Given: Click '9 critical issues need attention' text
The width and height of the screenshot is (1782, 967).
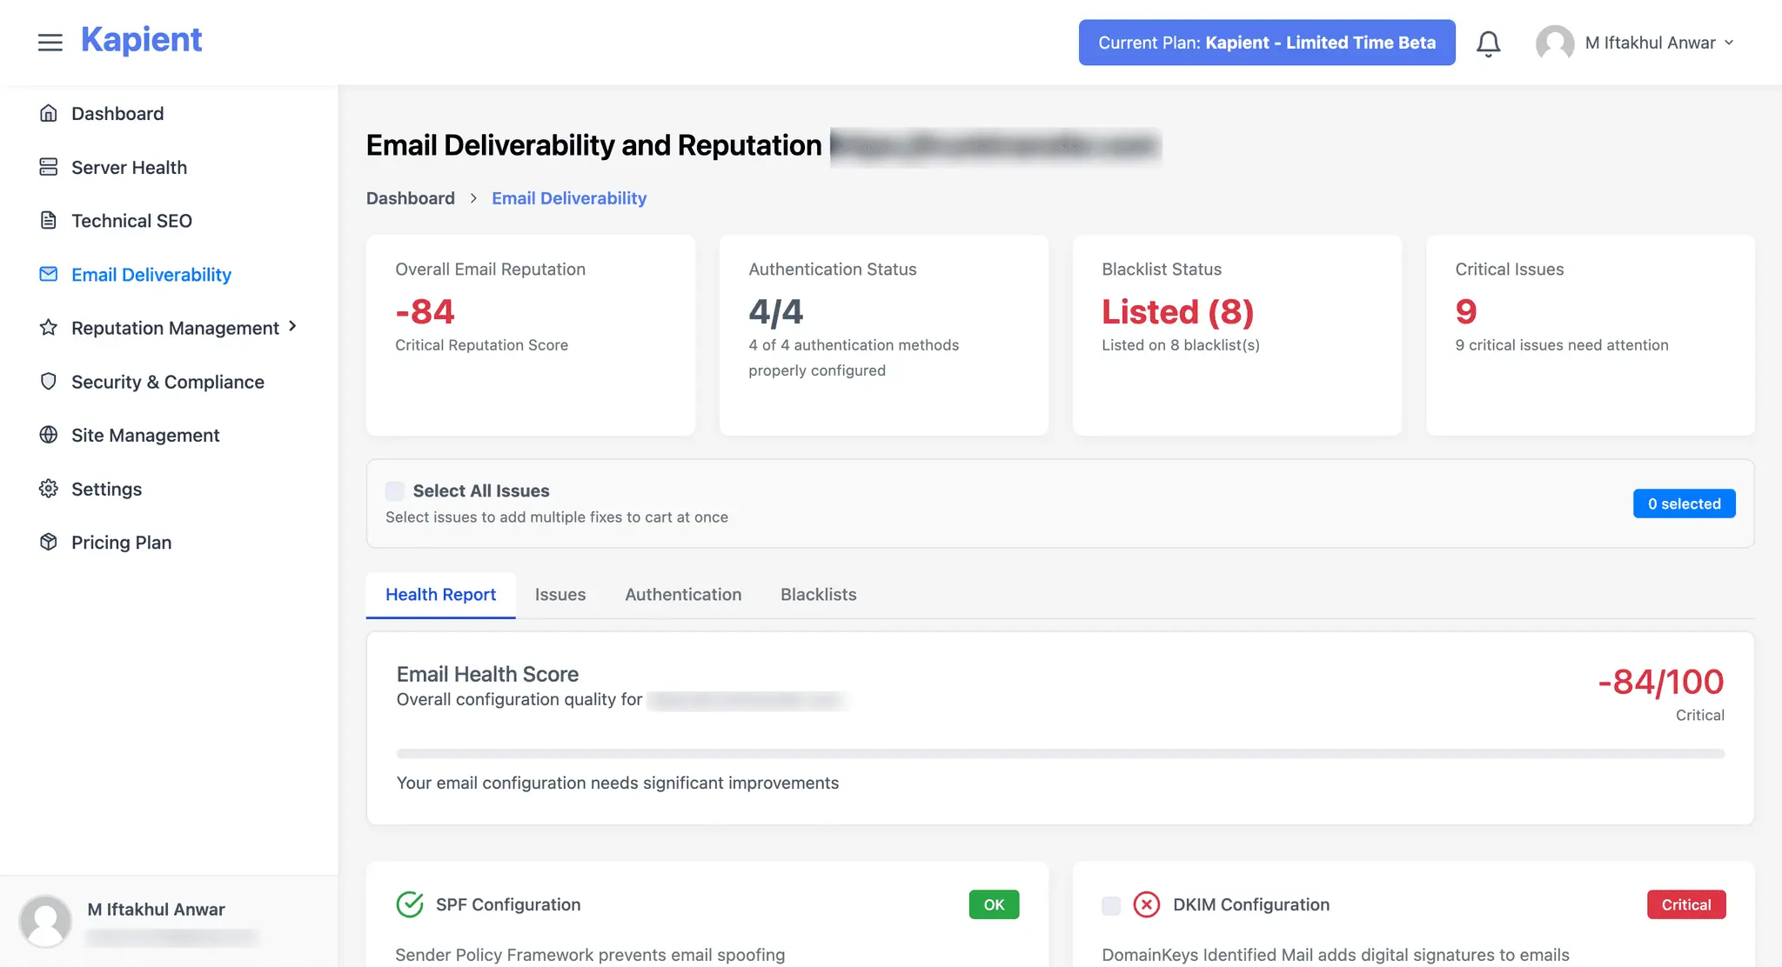Looking at the screenshot, I should tap(1562, 345).
